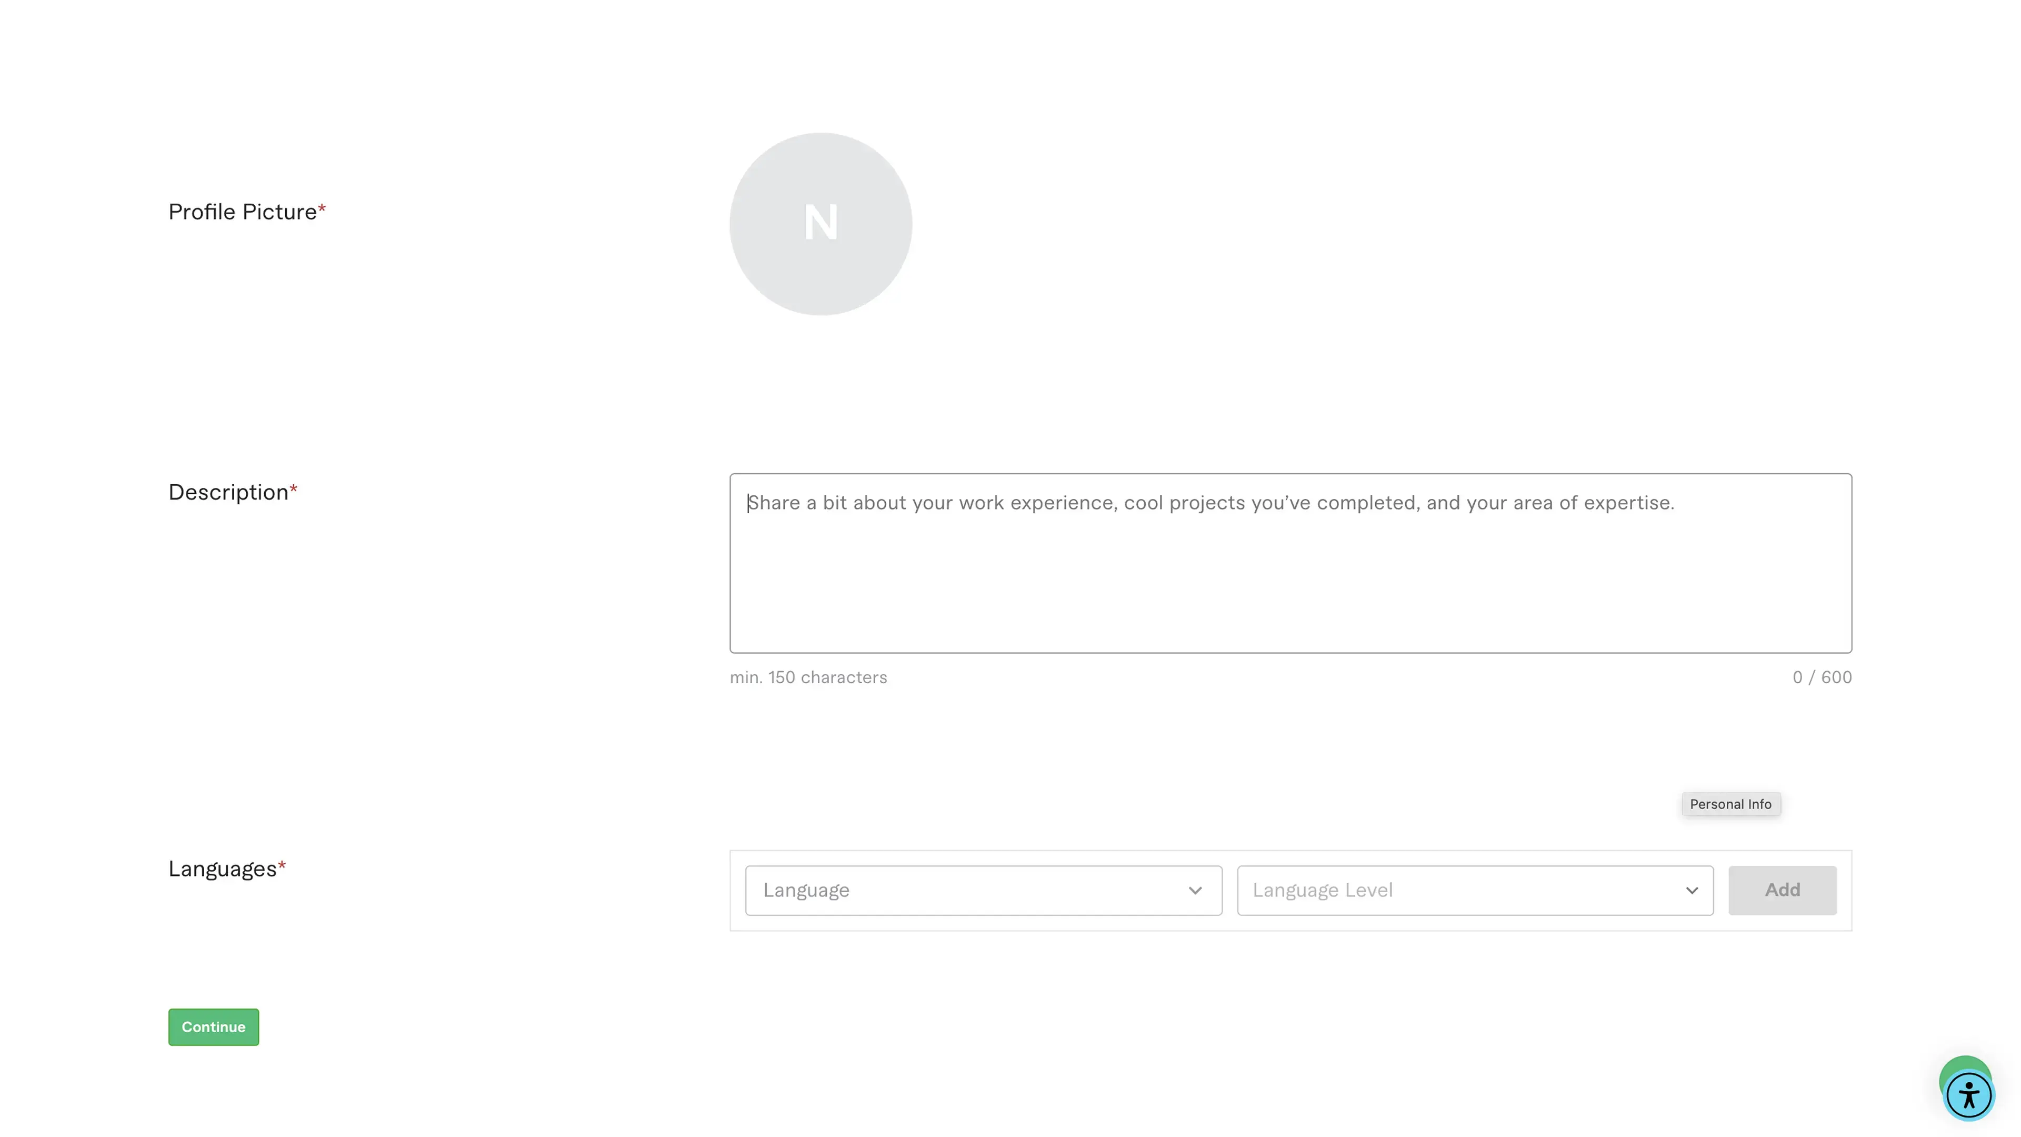Open the accessibility options widget

coord(1968,1095)
